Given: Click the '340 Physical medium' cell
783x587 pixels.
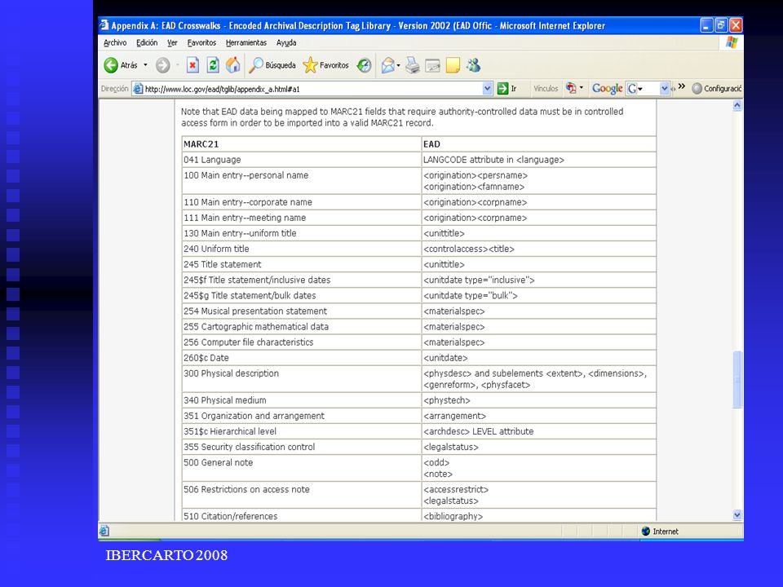Looking at the screenshot, I should (x=302, y=400).
